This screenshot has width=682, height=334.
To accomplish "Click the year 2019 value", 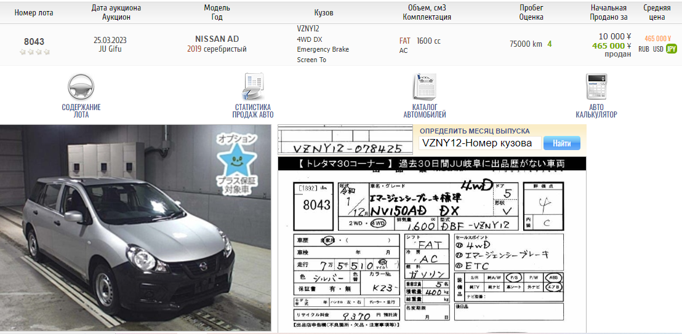I will tap(195, 49).
